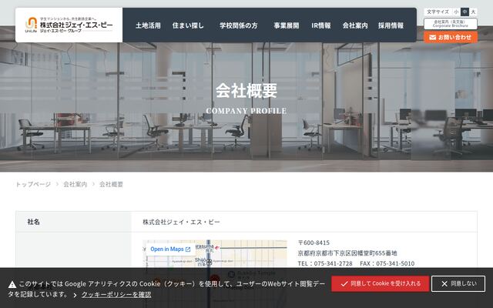The width and height of the screenshot is (493, 308).
Task: Click the warning triangle icon in cookie banner
Action: pyautogui.click(x=12, y=284)
